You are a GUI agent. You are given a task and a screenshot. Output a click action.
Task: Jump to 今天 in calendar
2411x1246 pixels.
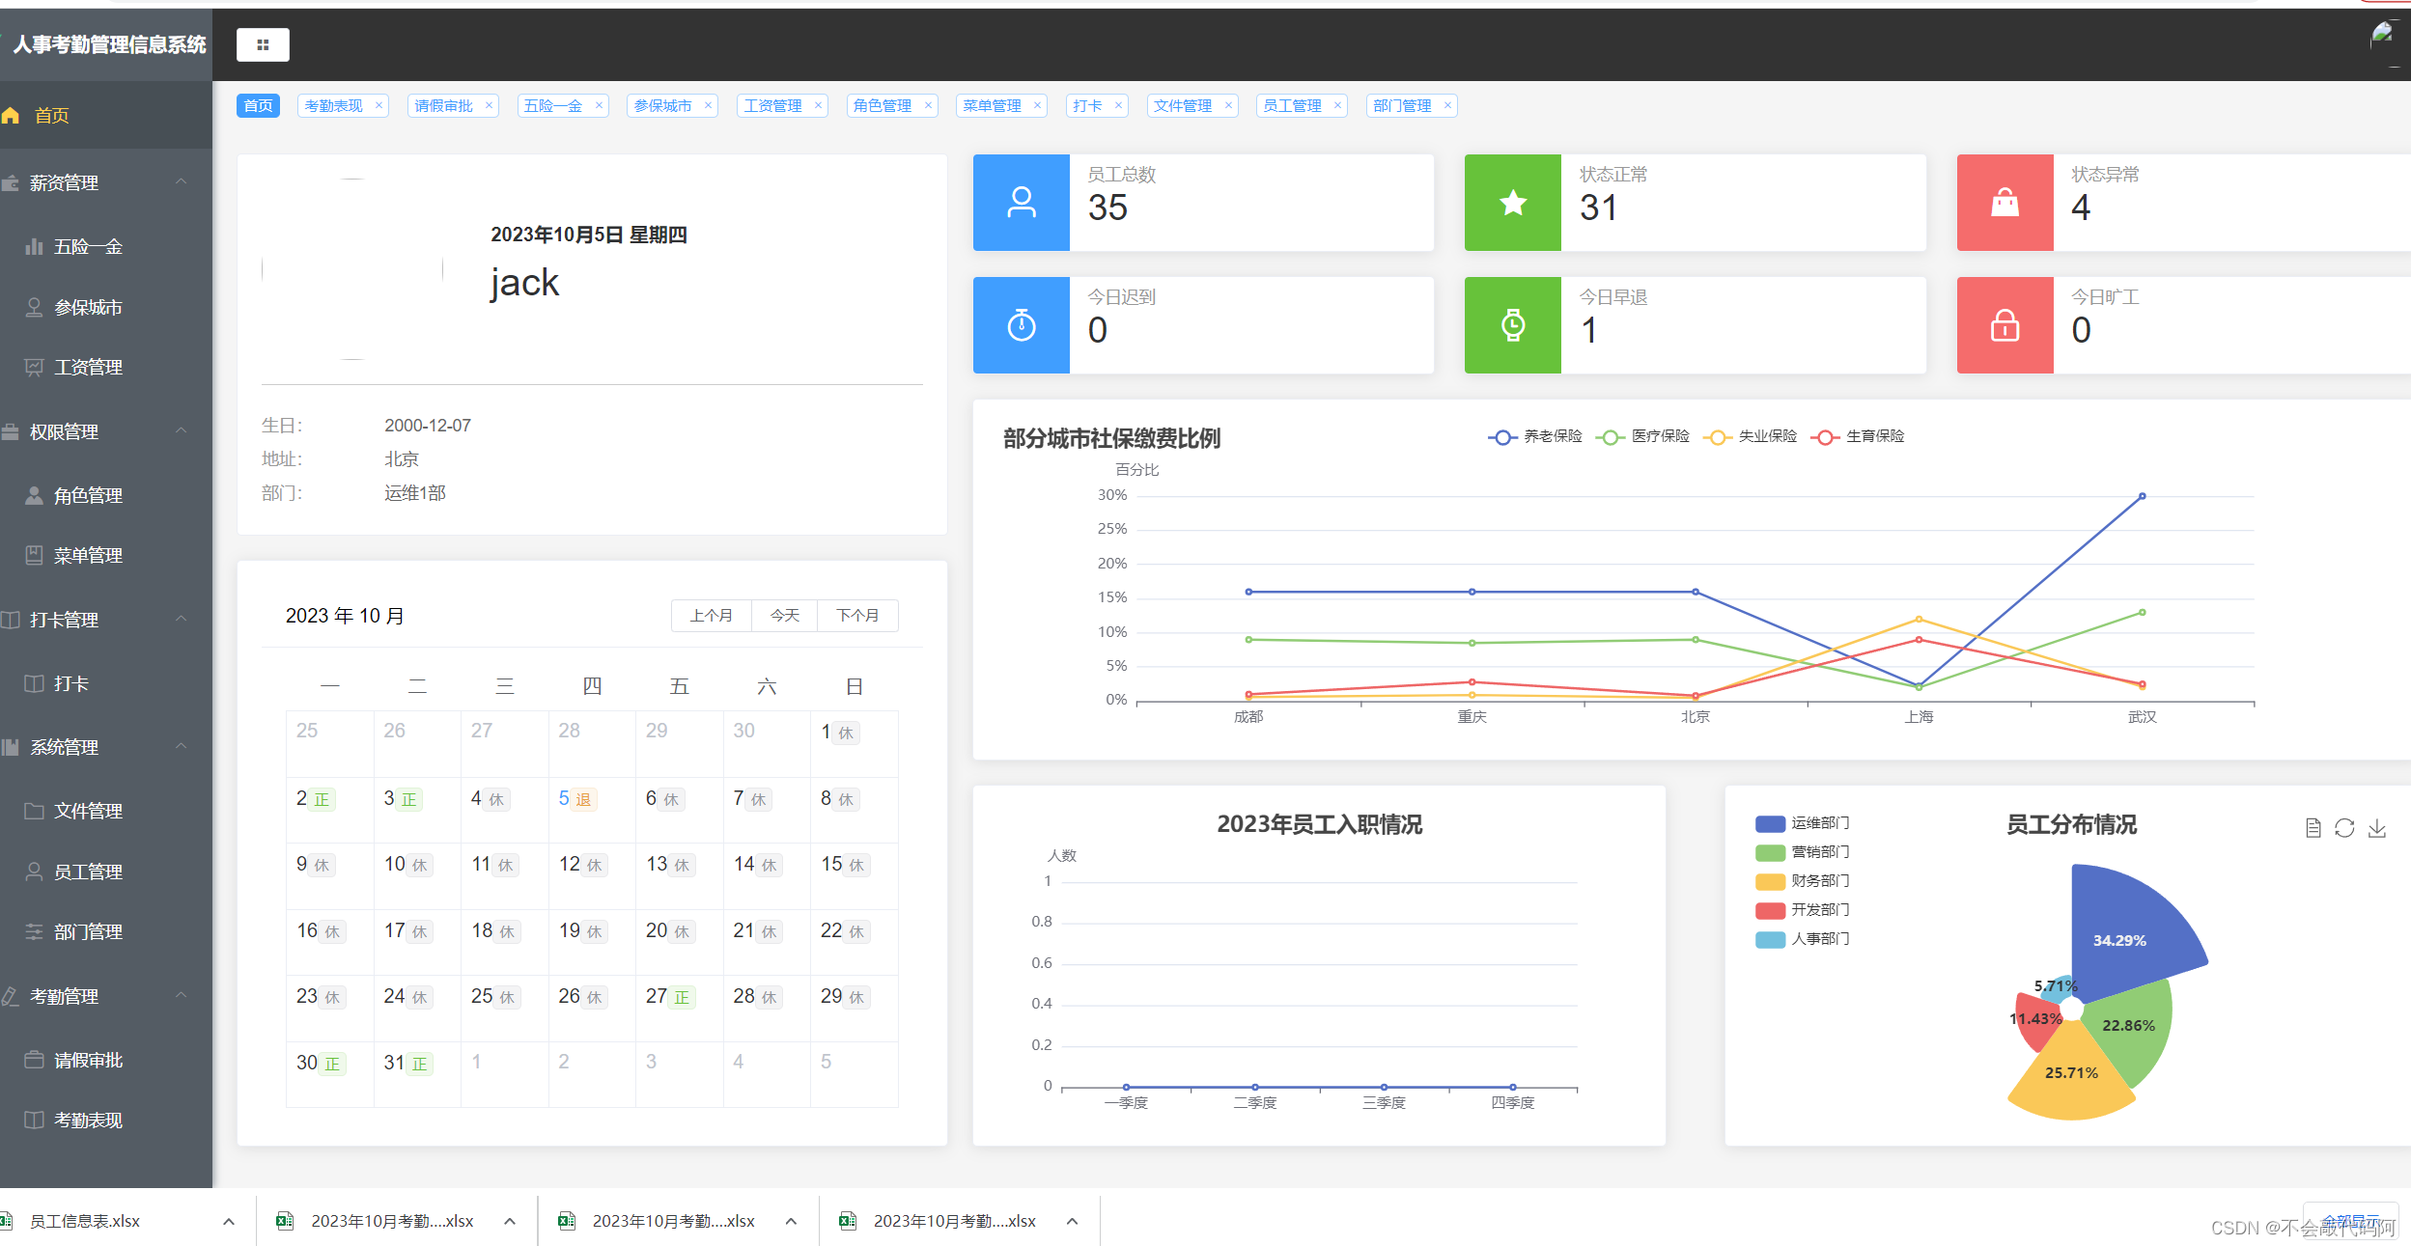tap(785, 616)
